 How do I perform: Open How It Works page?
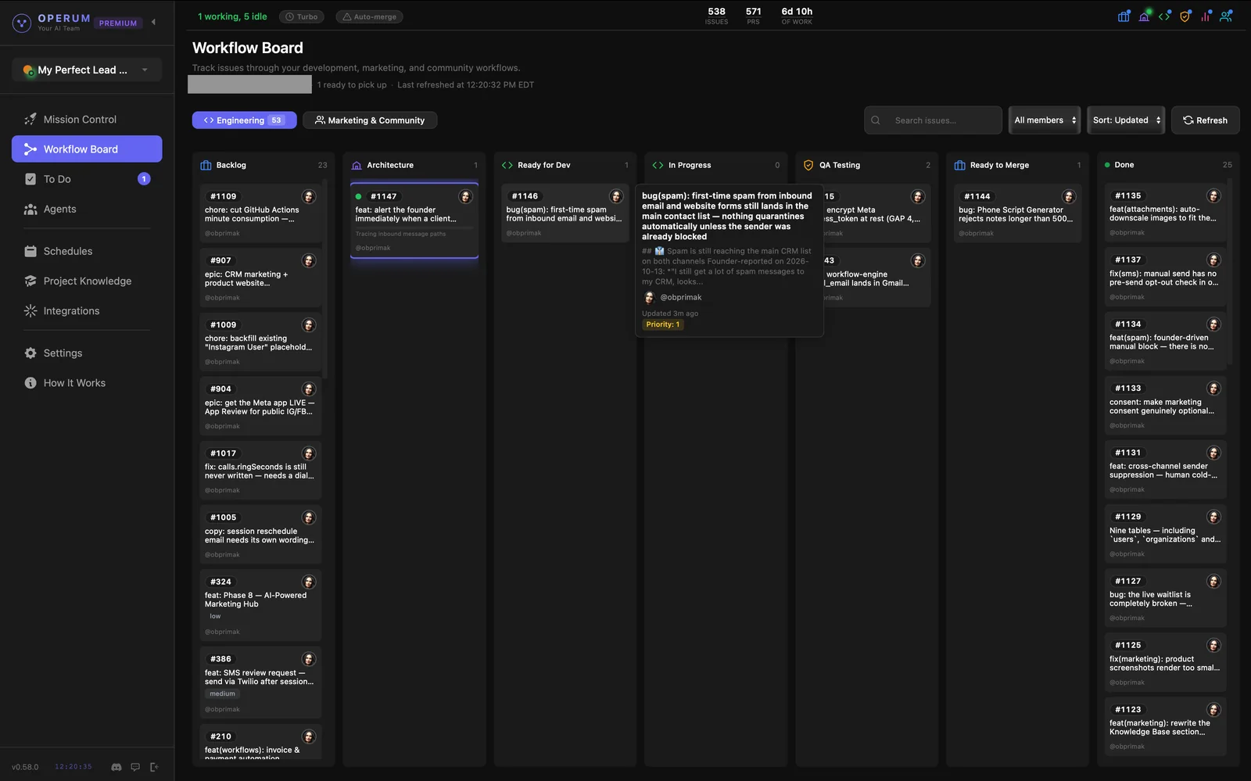(x=87, y=382)
